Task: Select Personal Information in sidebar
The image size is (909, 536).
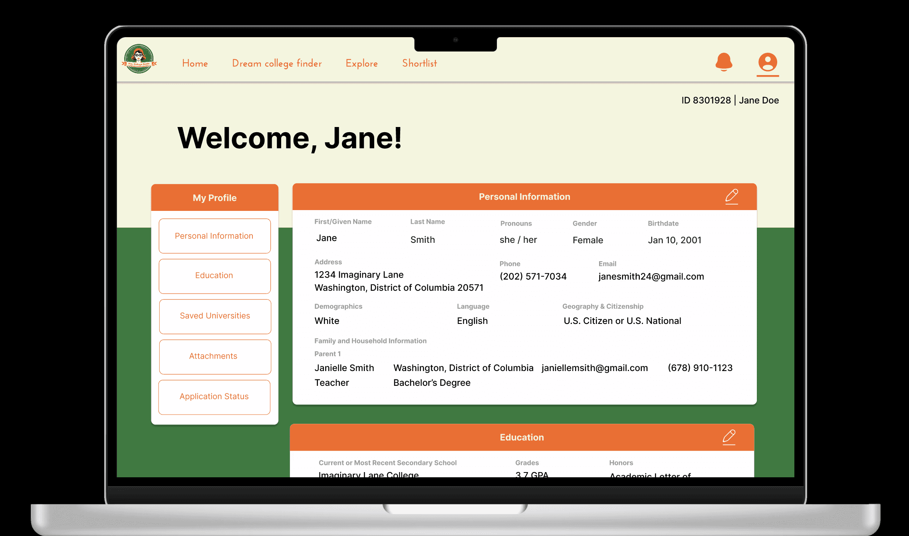Action: click(214, 236)
